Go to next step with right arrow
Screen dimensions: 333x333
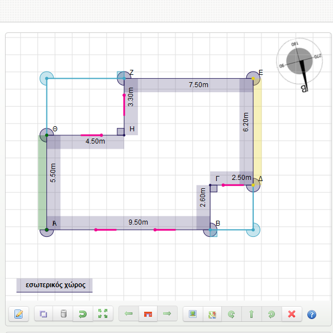(x=167, y=313)
